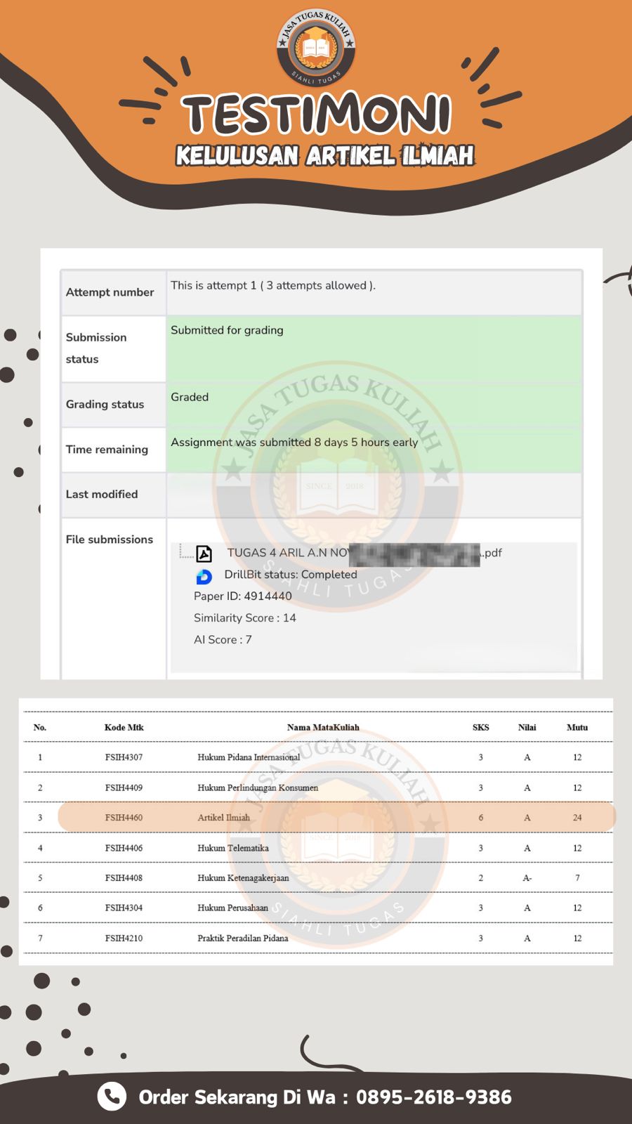Click the 'SKS' column header
632x1124 pixels.
pos(481,727)
